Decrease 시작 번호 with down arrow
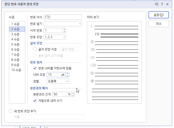This screenshot has width=174, height=128. (x=64, y=32)
